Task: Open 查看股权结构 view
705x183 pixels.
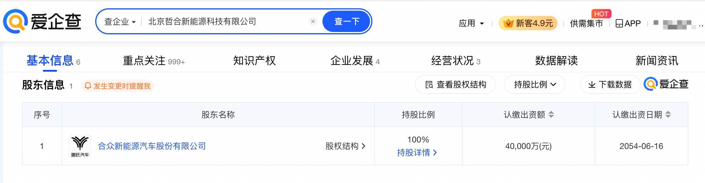Action: click(x=455, y=85)
